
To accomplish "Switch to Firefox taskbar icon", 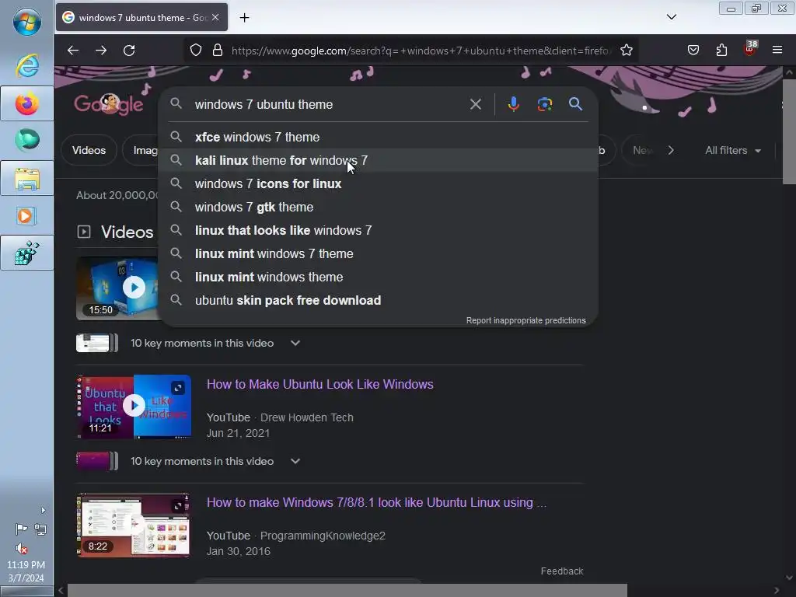I will 27,103.
